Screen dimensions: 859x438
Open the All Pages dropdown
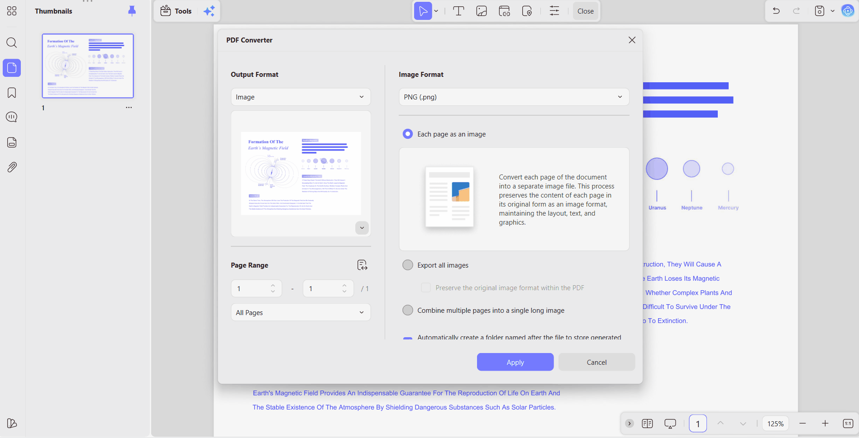(x=301, y=312)
